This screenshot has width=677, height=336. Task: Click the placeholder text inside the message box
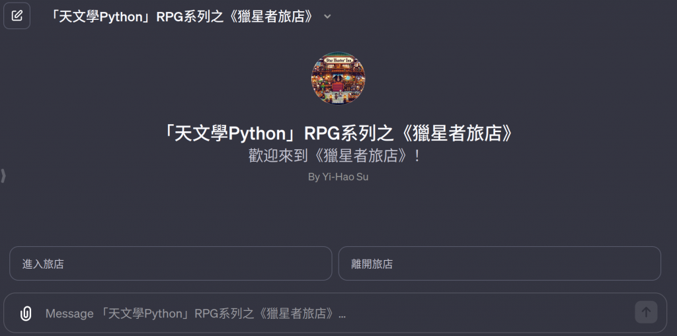coord(196,314)
